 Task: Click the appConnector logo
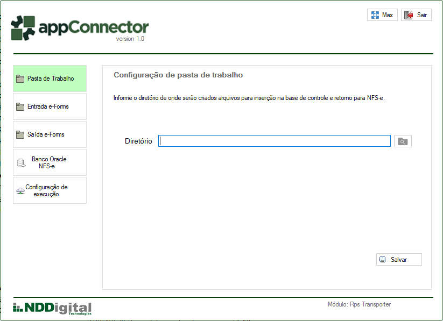tap(80, 28)
